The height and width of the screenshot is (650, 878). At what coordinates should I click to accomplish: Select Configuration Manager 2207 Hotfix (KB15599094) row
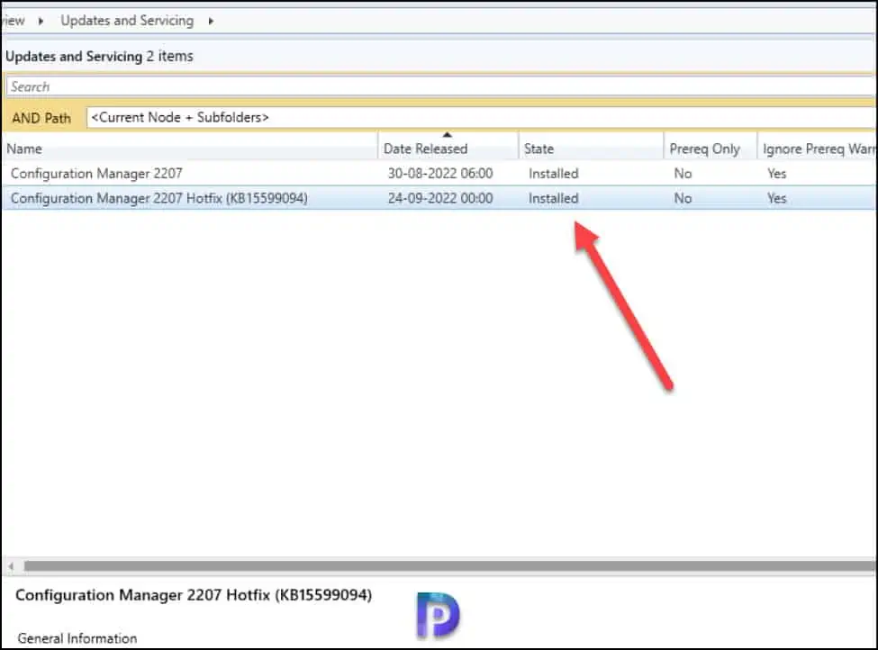point(439,198)
